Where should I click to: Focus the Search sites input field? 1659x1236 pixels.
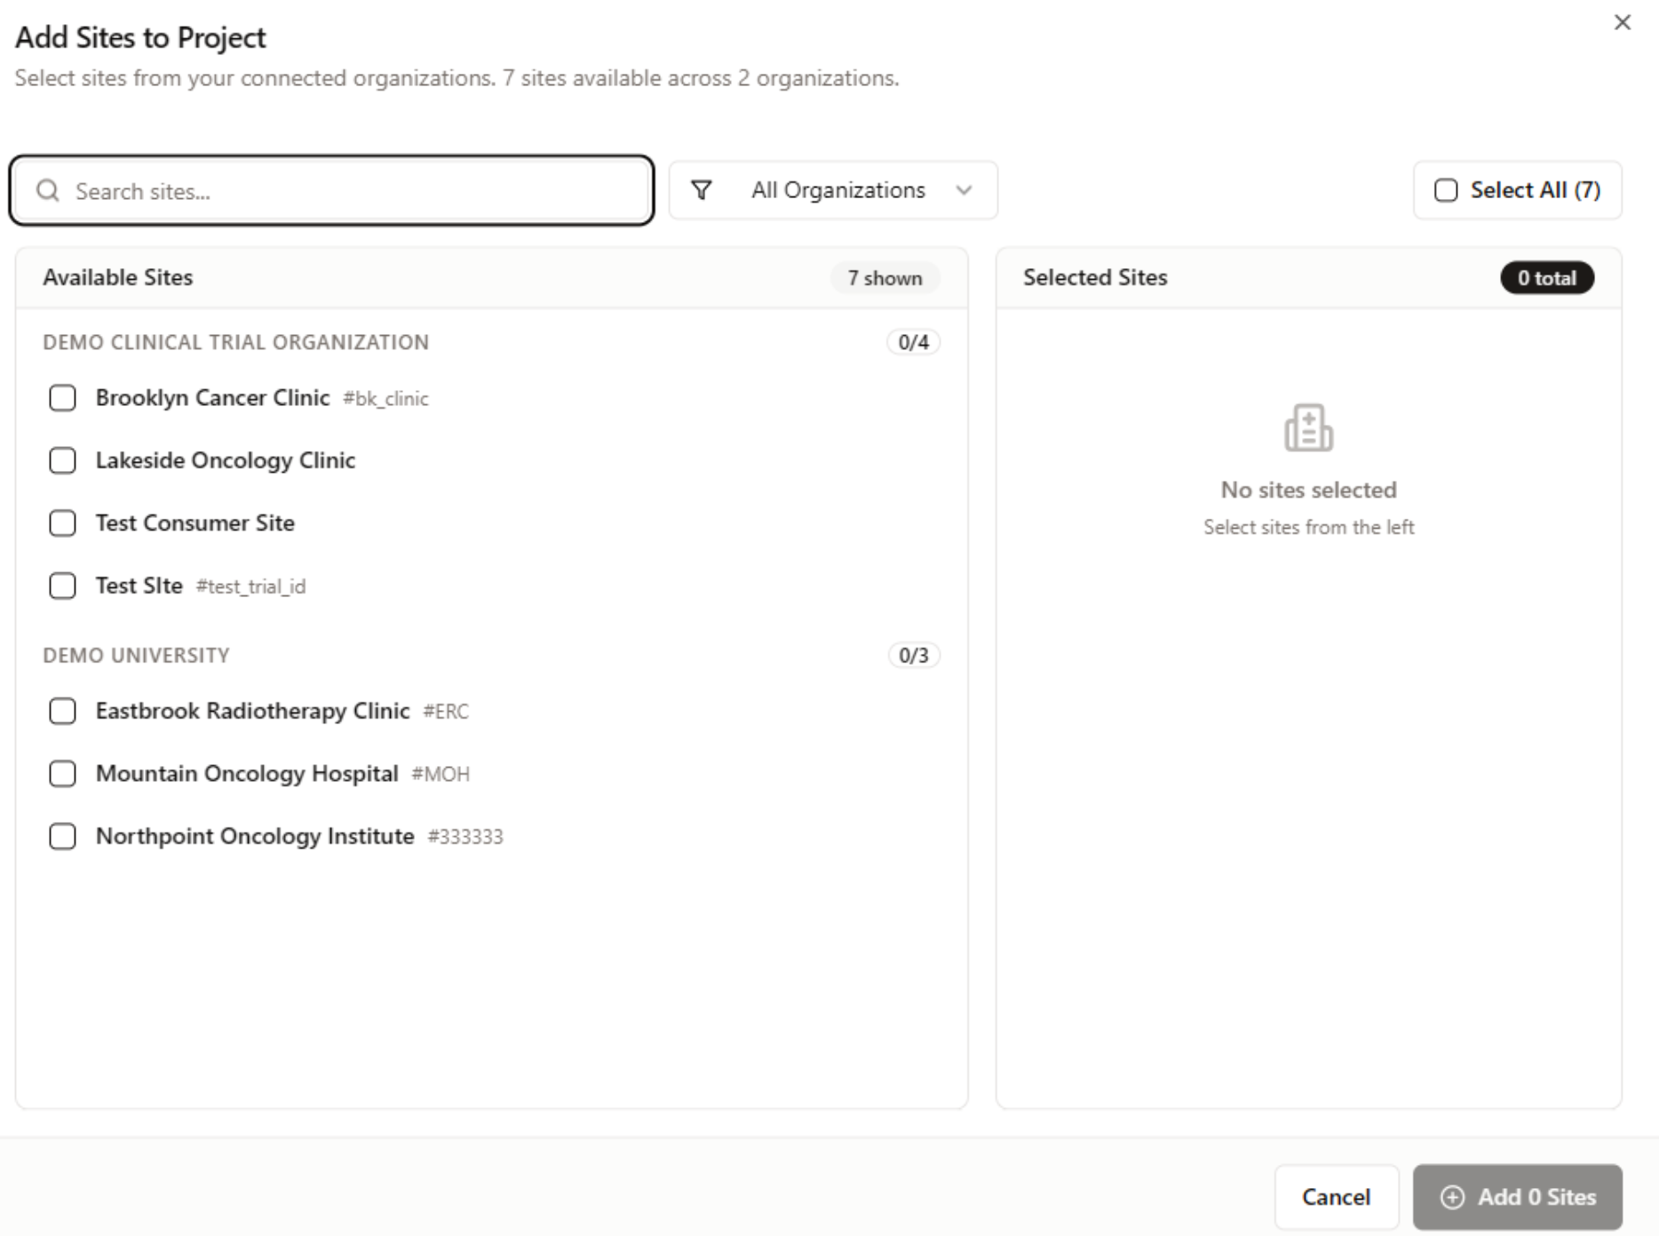pos(332,191)
